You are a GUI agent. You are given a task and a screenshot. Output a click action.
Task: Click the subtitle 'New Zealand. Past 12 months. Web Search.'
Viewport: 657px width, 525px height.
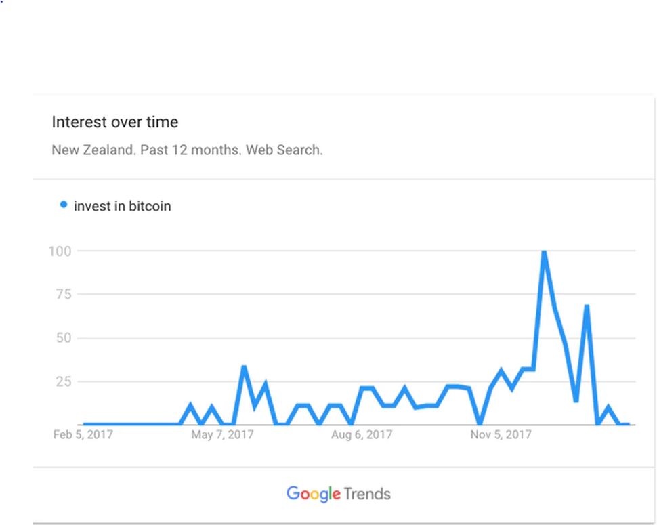coord(188,150)
